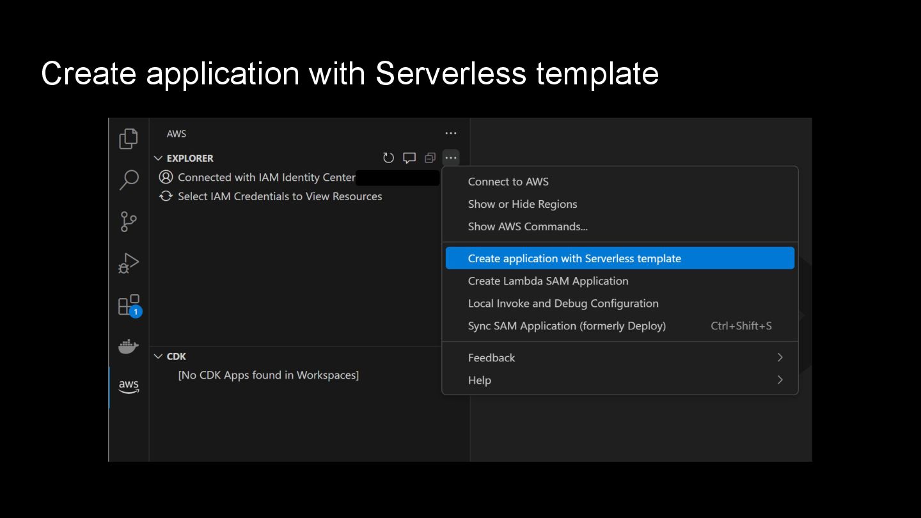
Task: Refresh the AWS Explorer panel
Action: (x=388, y=158)
